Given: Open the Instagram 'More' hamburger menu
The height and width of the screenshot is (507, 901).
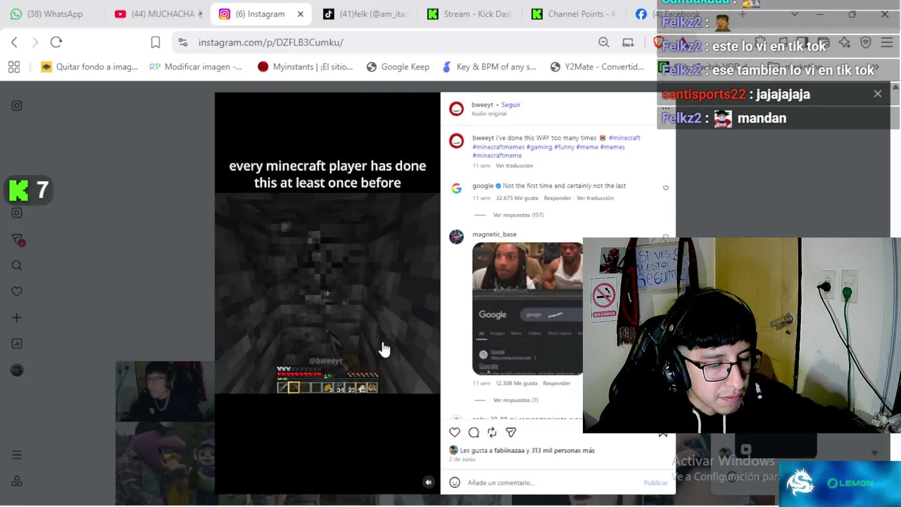Looking at the screenshot, I should point(17,455).
